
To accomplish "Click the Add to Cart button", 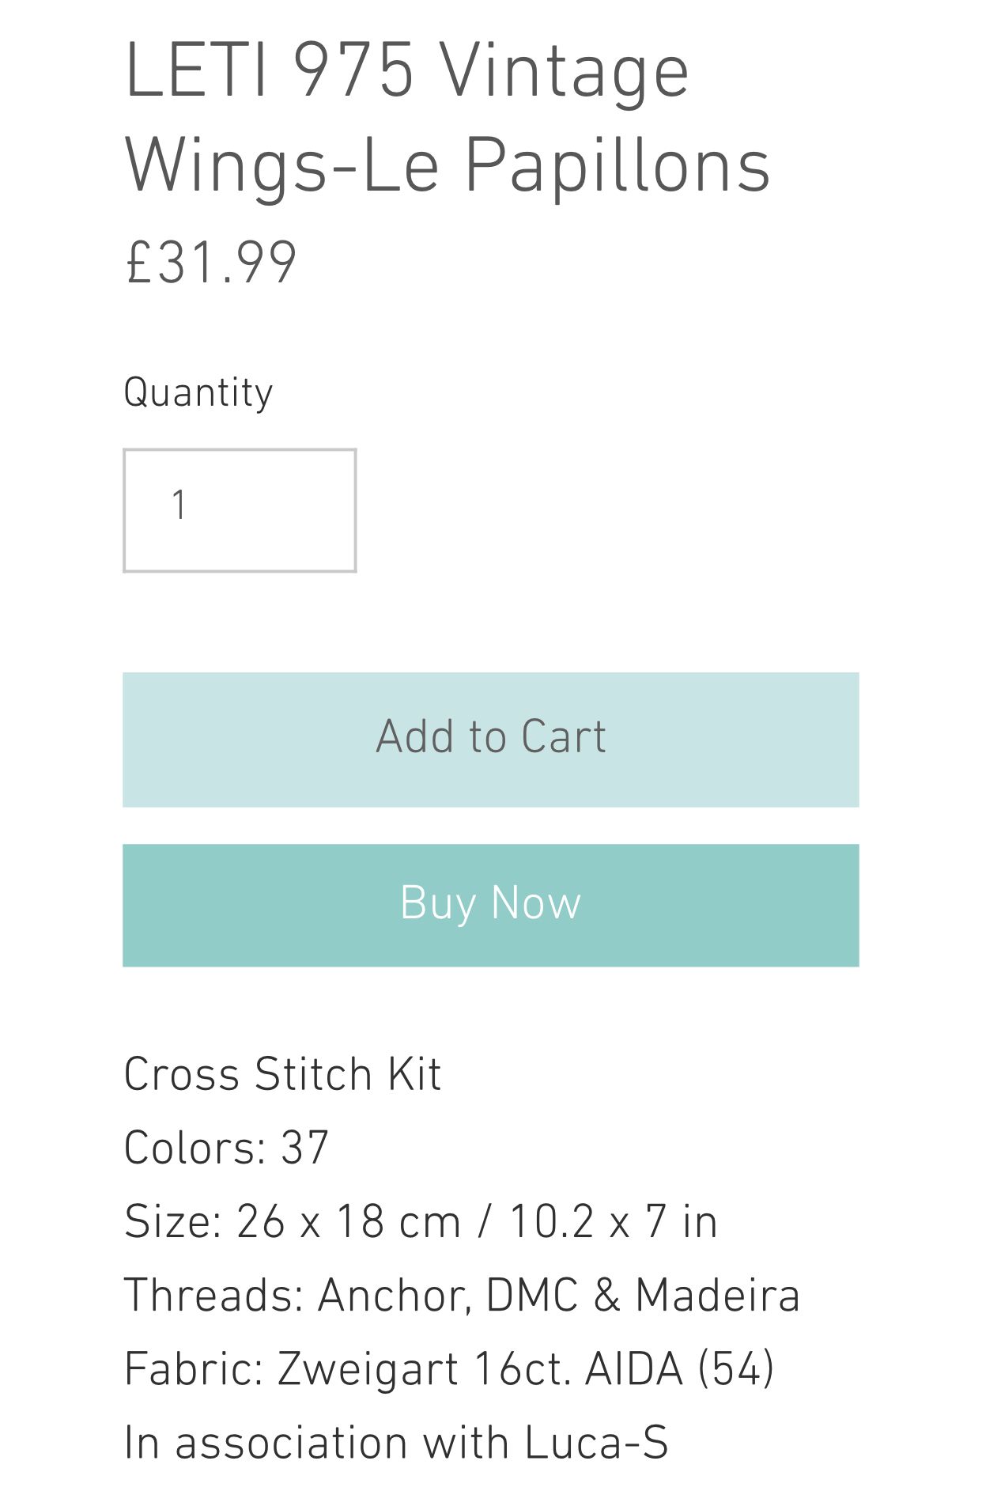I will 490,740.
